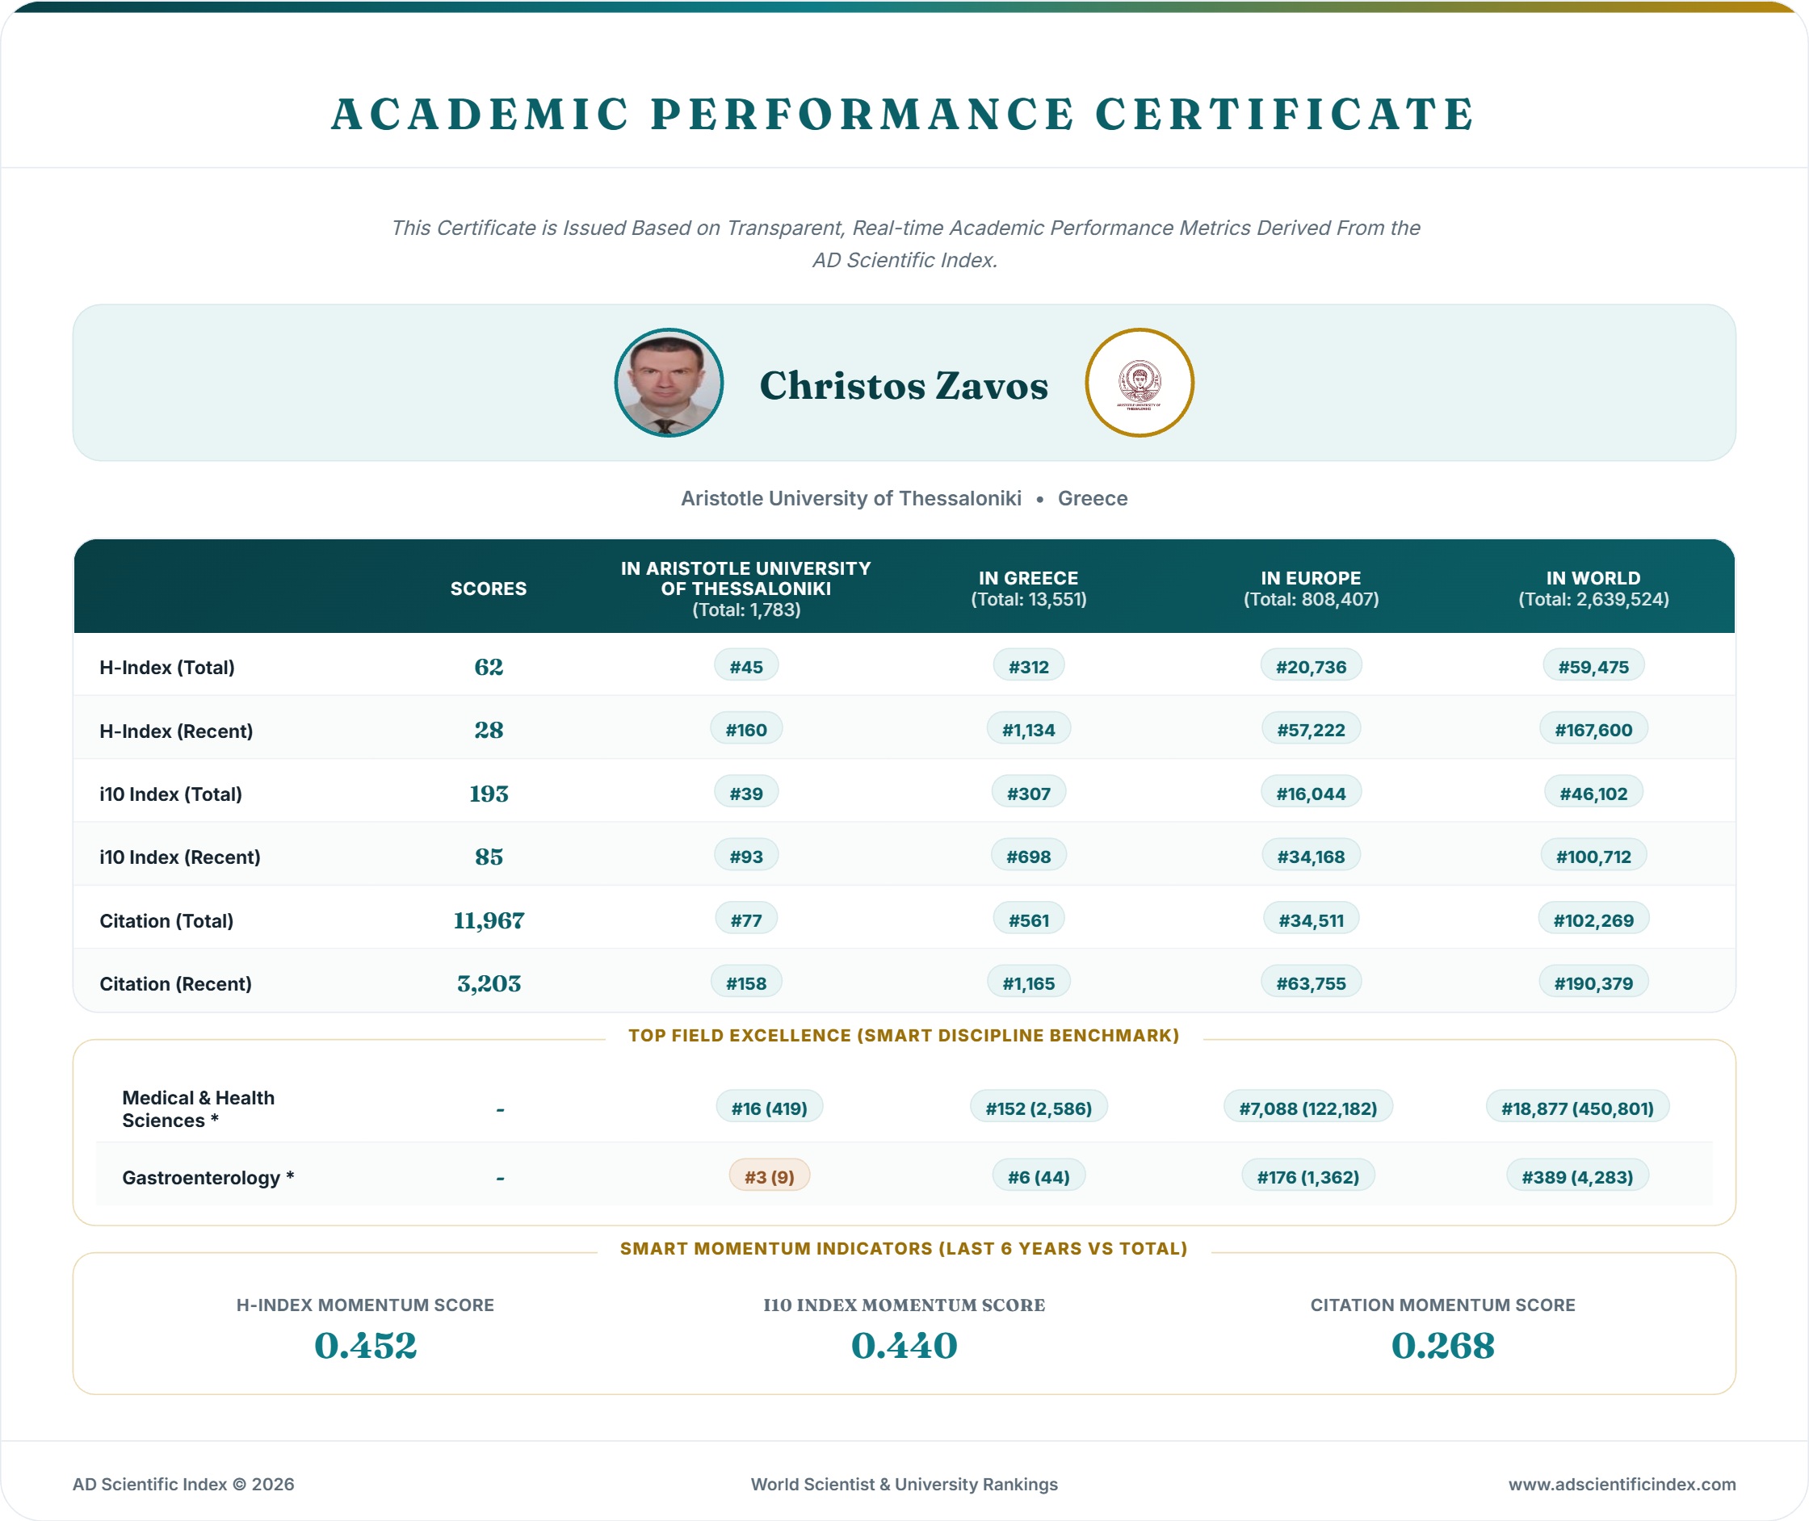Image resolution: width=1809 pixels, height=1521 pixels.
Task: Click the #312 Greece rank badge
Action: 1028,667
